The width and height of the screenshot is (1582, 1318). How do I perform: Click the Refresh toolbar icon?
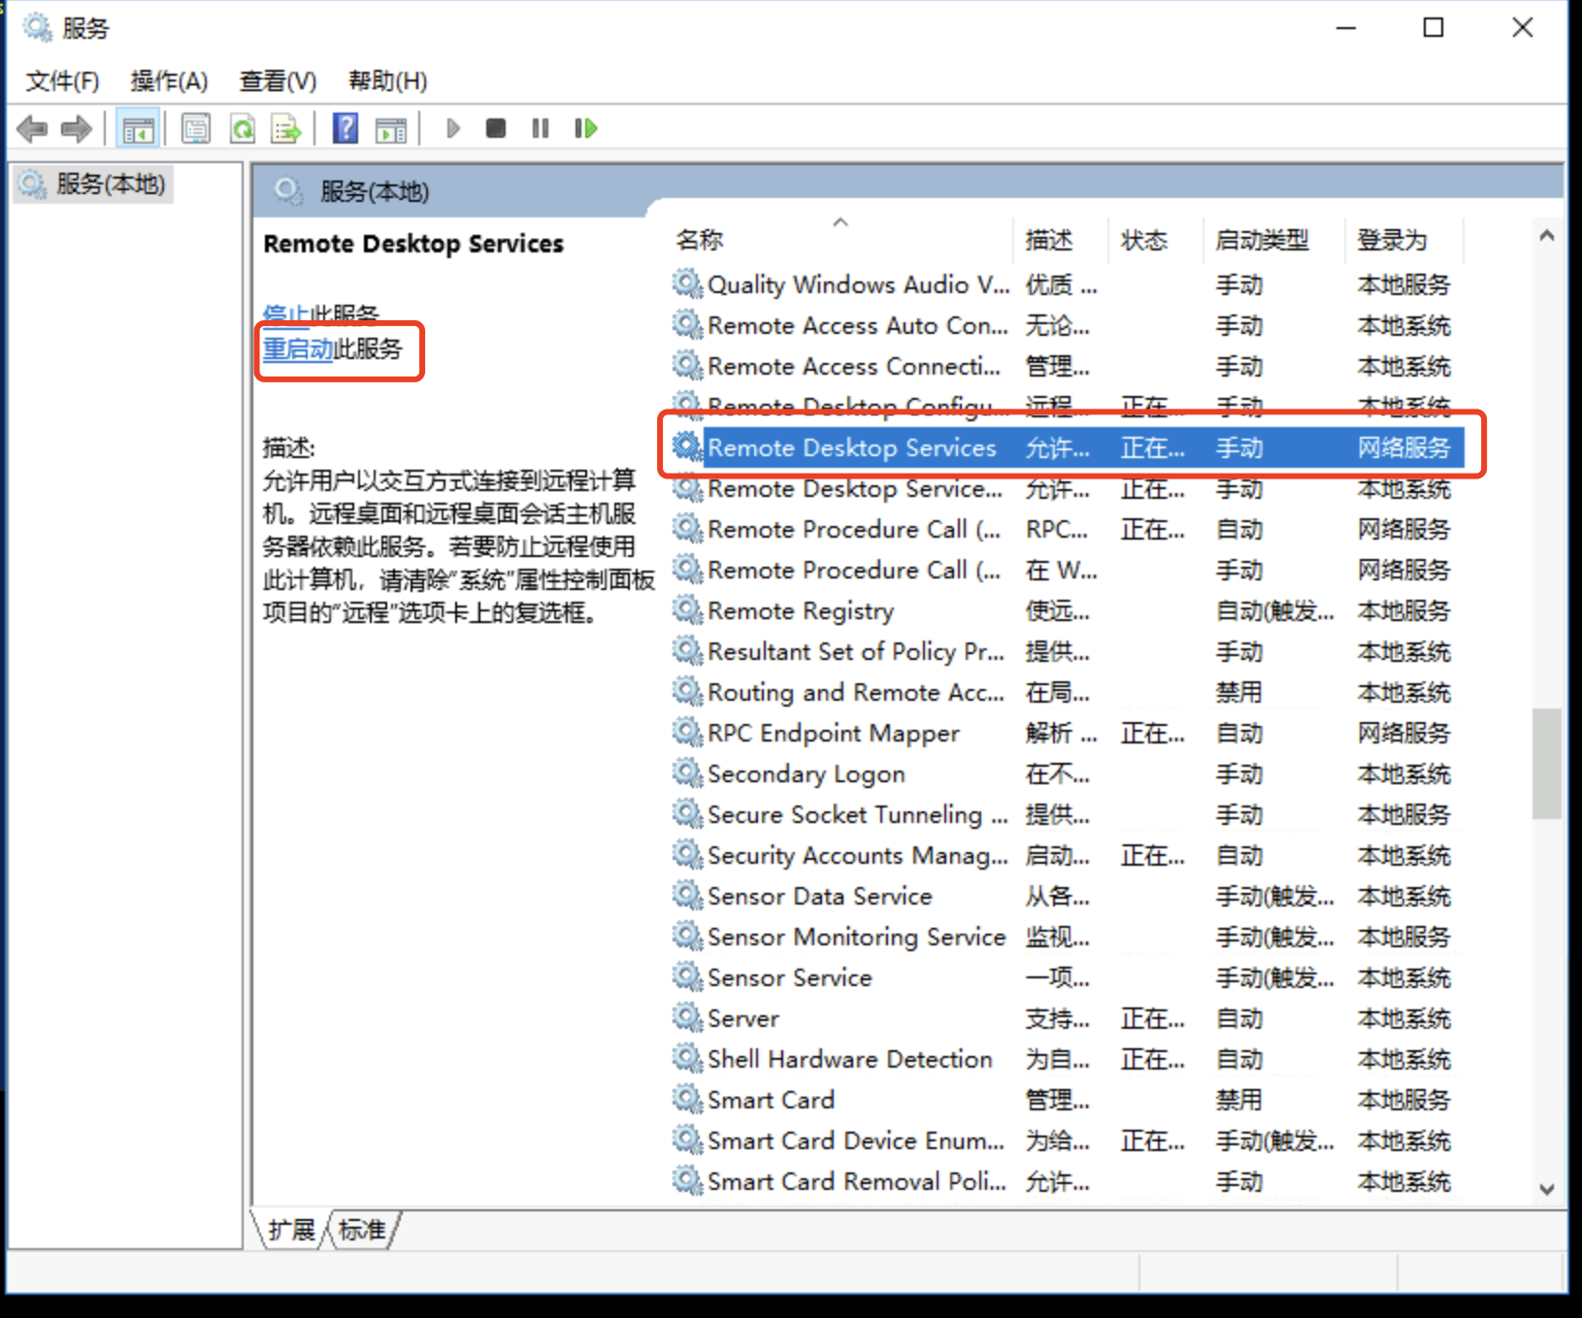tap(243, 128)
